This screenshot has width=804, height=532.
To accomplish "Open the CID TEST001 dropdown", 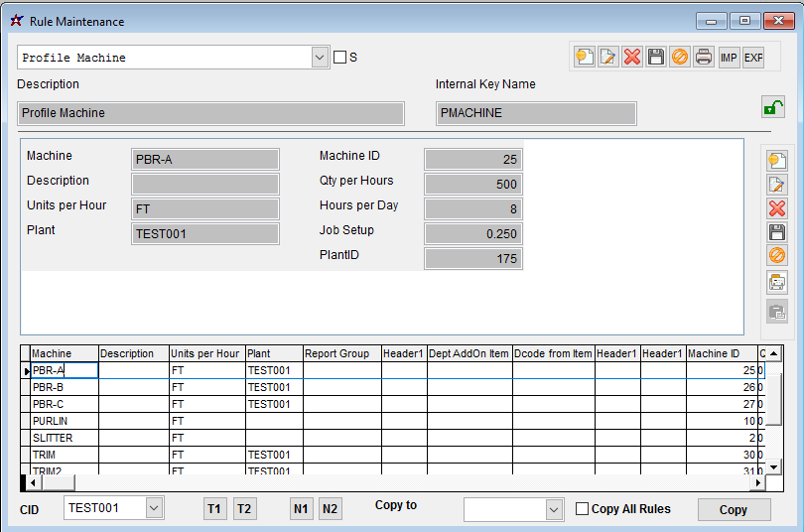I will tap(154, 508).
